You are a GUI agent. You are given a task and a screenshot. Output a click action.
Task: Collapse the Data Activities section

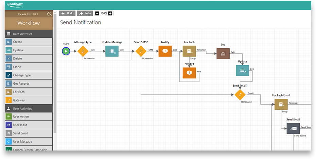29,34
